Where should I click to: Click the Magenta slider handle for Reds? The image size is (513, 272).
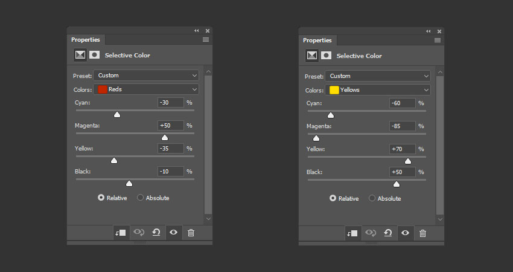[x=165, y=137]
